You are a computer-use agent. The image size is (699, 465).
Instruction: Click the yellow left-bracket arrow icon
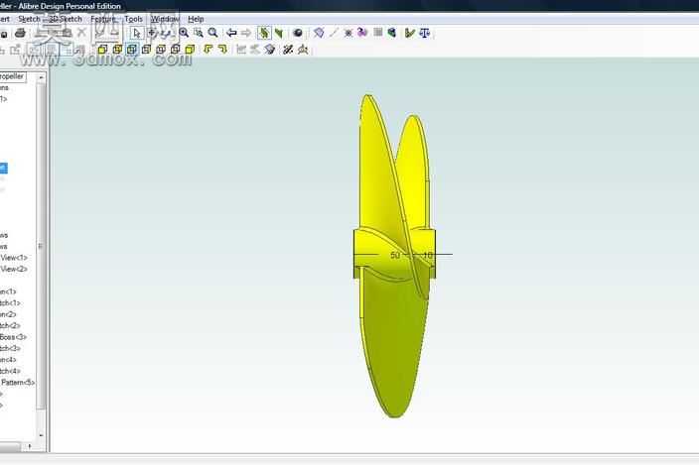[x=209, y=49]
